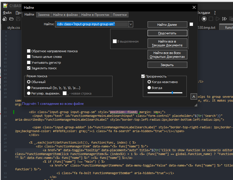Click the Open file folder icon
This screenshot has height=180, width=233.
(11, 19)
